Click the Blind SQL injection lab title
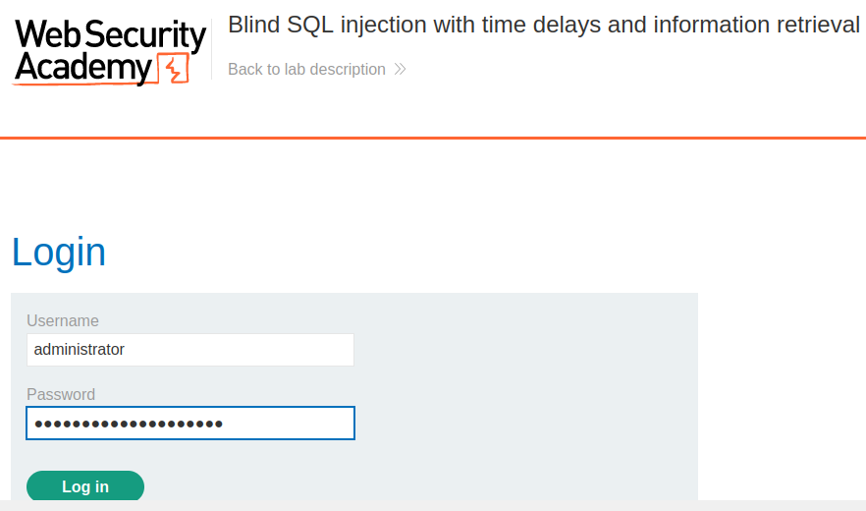This screenshot has height=511, width=866. point(544,25)
